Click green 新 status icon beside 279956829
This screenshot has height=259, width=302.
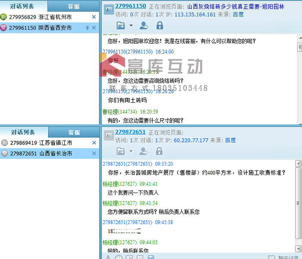[3, 17]
